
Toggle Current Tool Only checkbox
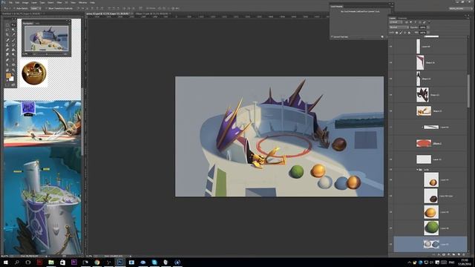click(x=332, y=36)
